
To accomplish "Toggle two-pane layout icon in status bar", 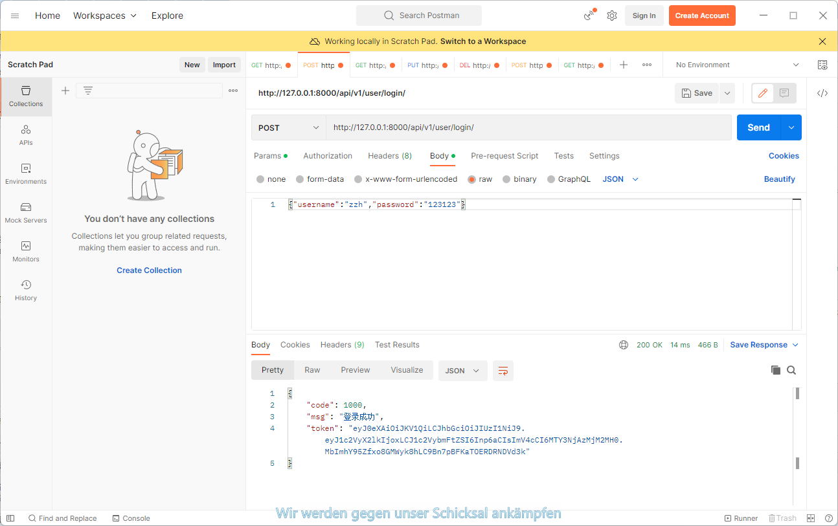I will [811, 518].
